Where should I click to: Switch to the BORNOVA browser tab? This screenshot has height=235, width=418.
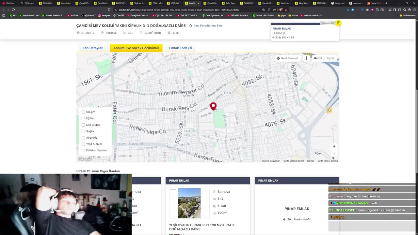(46, 3)
